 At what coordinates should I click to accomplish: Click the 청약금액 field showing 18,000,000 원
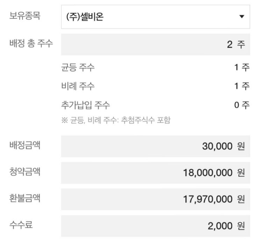155,173
